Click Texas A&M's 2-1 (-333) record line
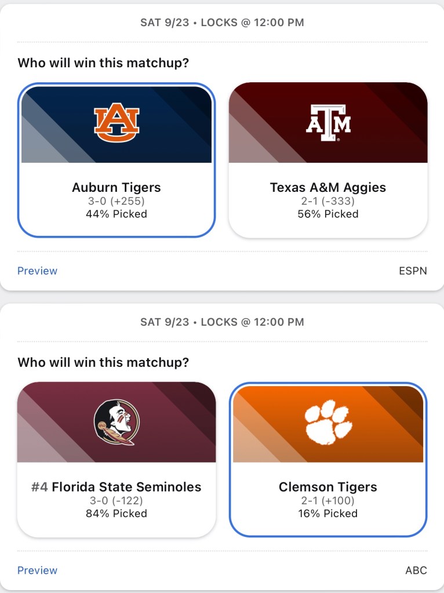 point(328,201)
